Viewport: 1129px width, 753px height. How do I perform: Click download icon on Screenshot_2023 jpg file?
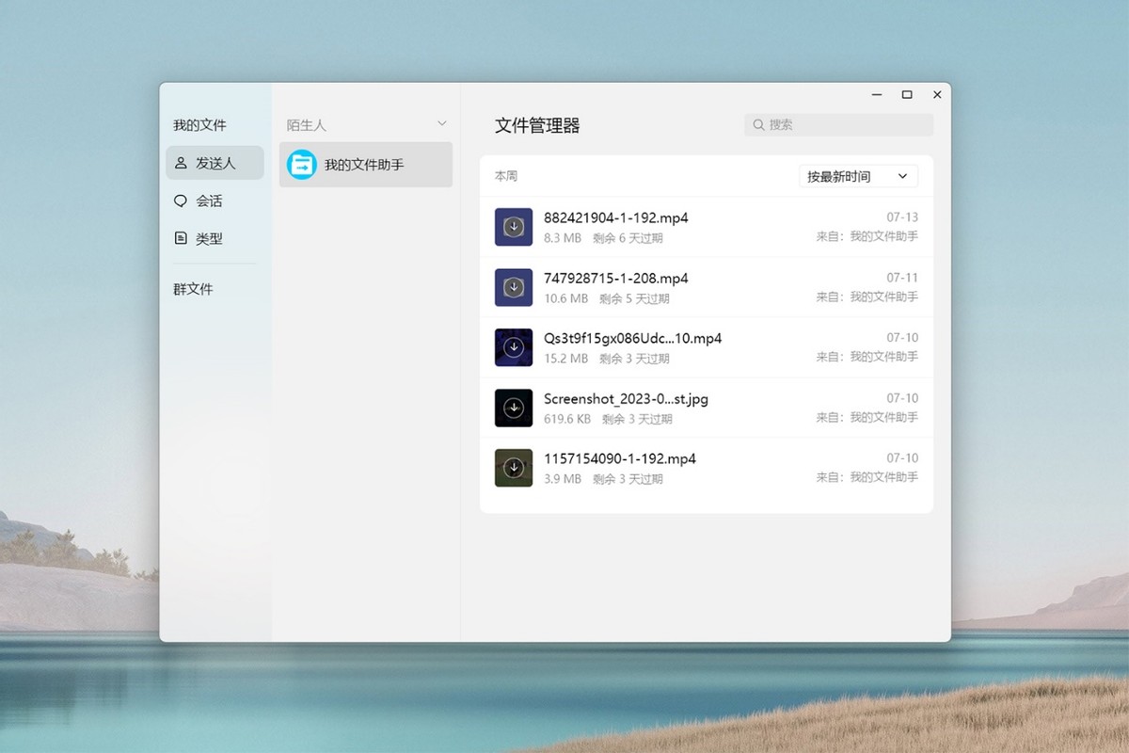[513, 407]
